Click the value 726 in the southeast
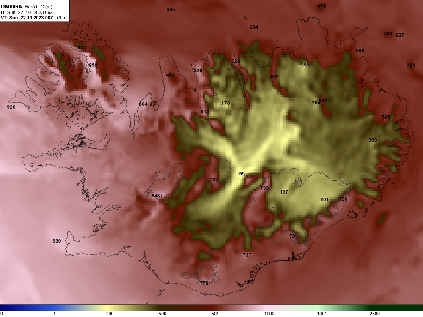This screenshot has height=317, width=423. (x=343, y=199)
